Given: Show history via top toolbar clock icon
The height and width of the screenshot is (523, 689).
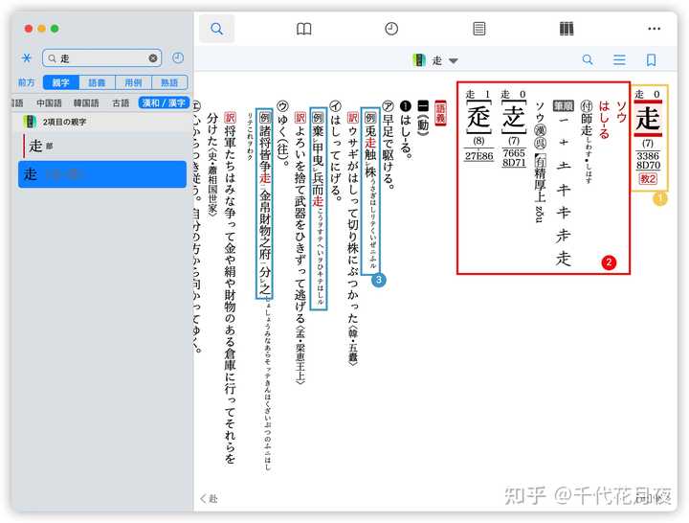Looking at the screenshot, I should tap(391, 29).
